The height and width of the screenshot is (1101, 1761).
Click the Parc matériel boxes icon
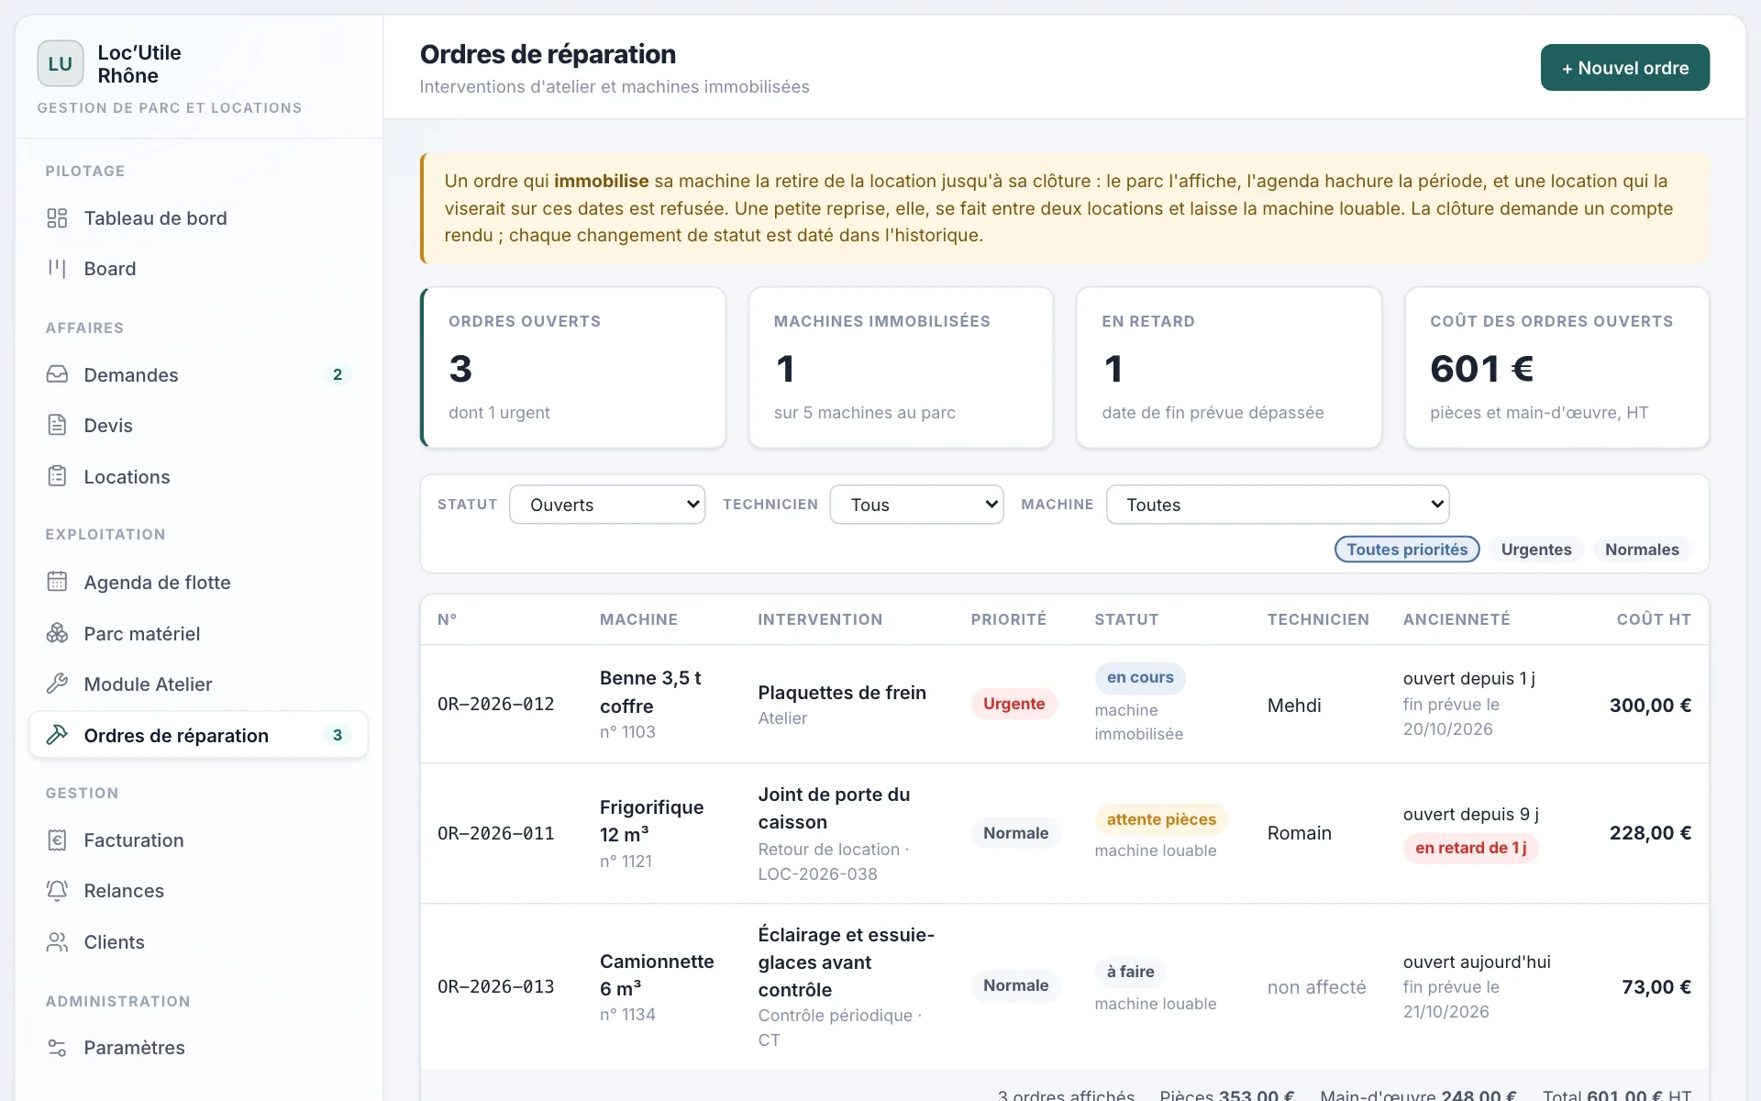pos(57,633)
